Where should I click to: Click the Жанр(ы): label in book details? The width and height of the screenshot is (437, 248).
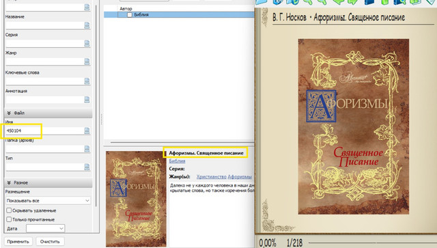pos(180,176)
